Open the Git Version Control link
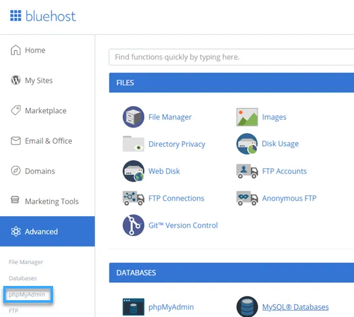Viewport: 354px width, 317px height. [183, 225]
